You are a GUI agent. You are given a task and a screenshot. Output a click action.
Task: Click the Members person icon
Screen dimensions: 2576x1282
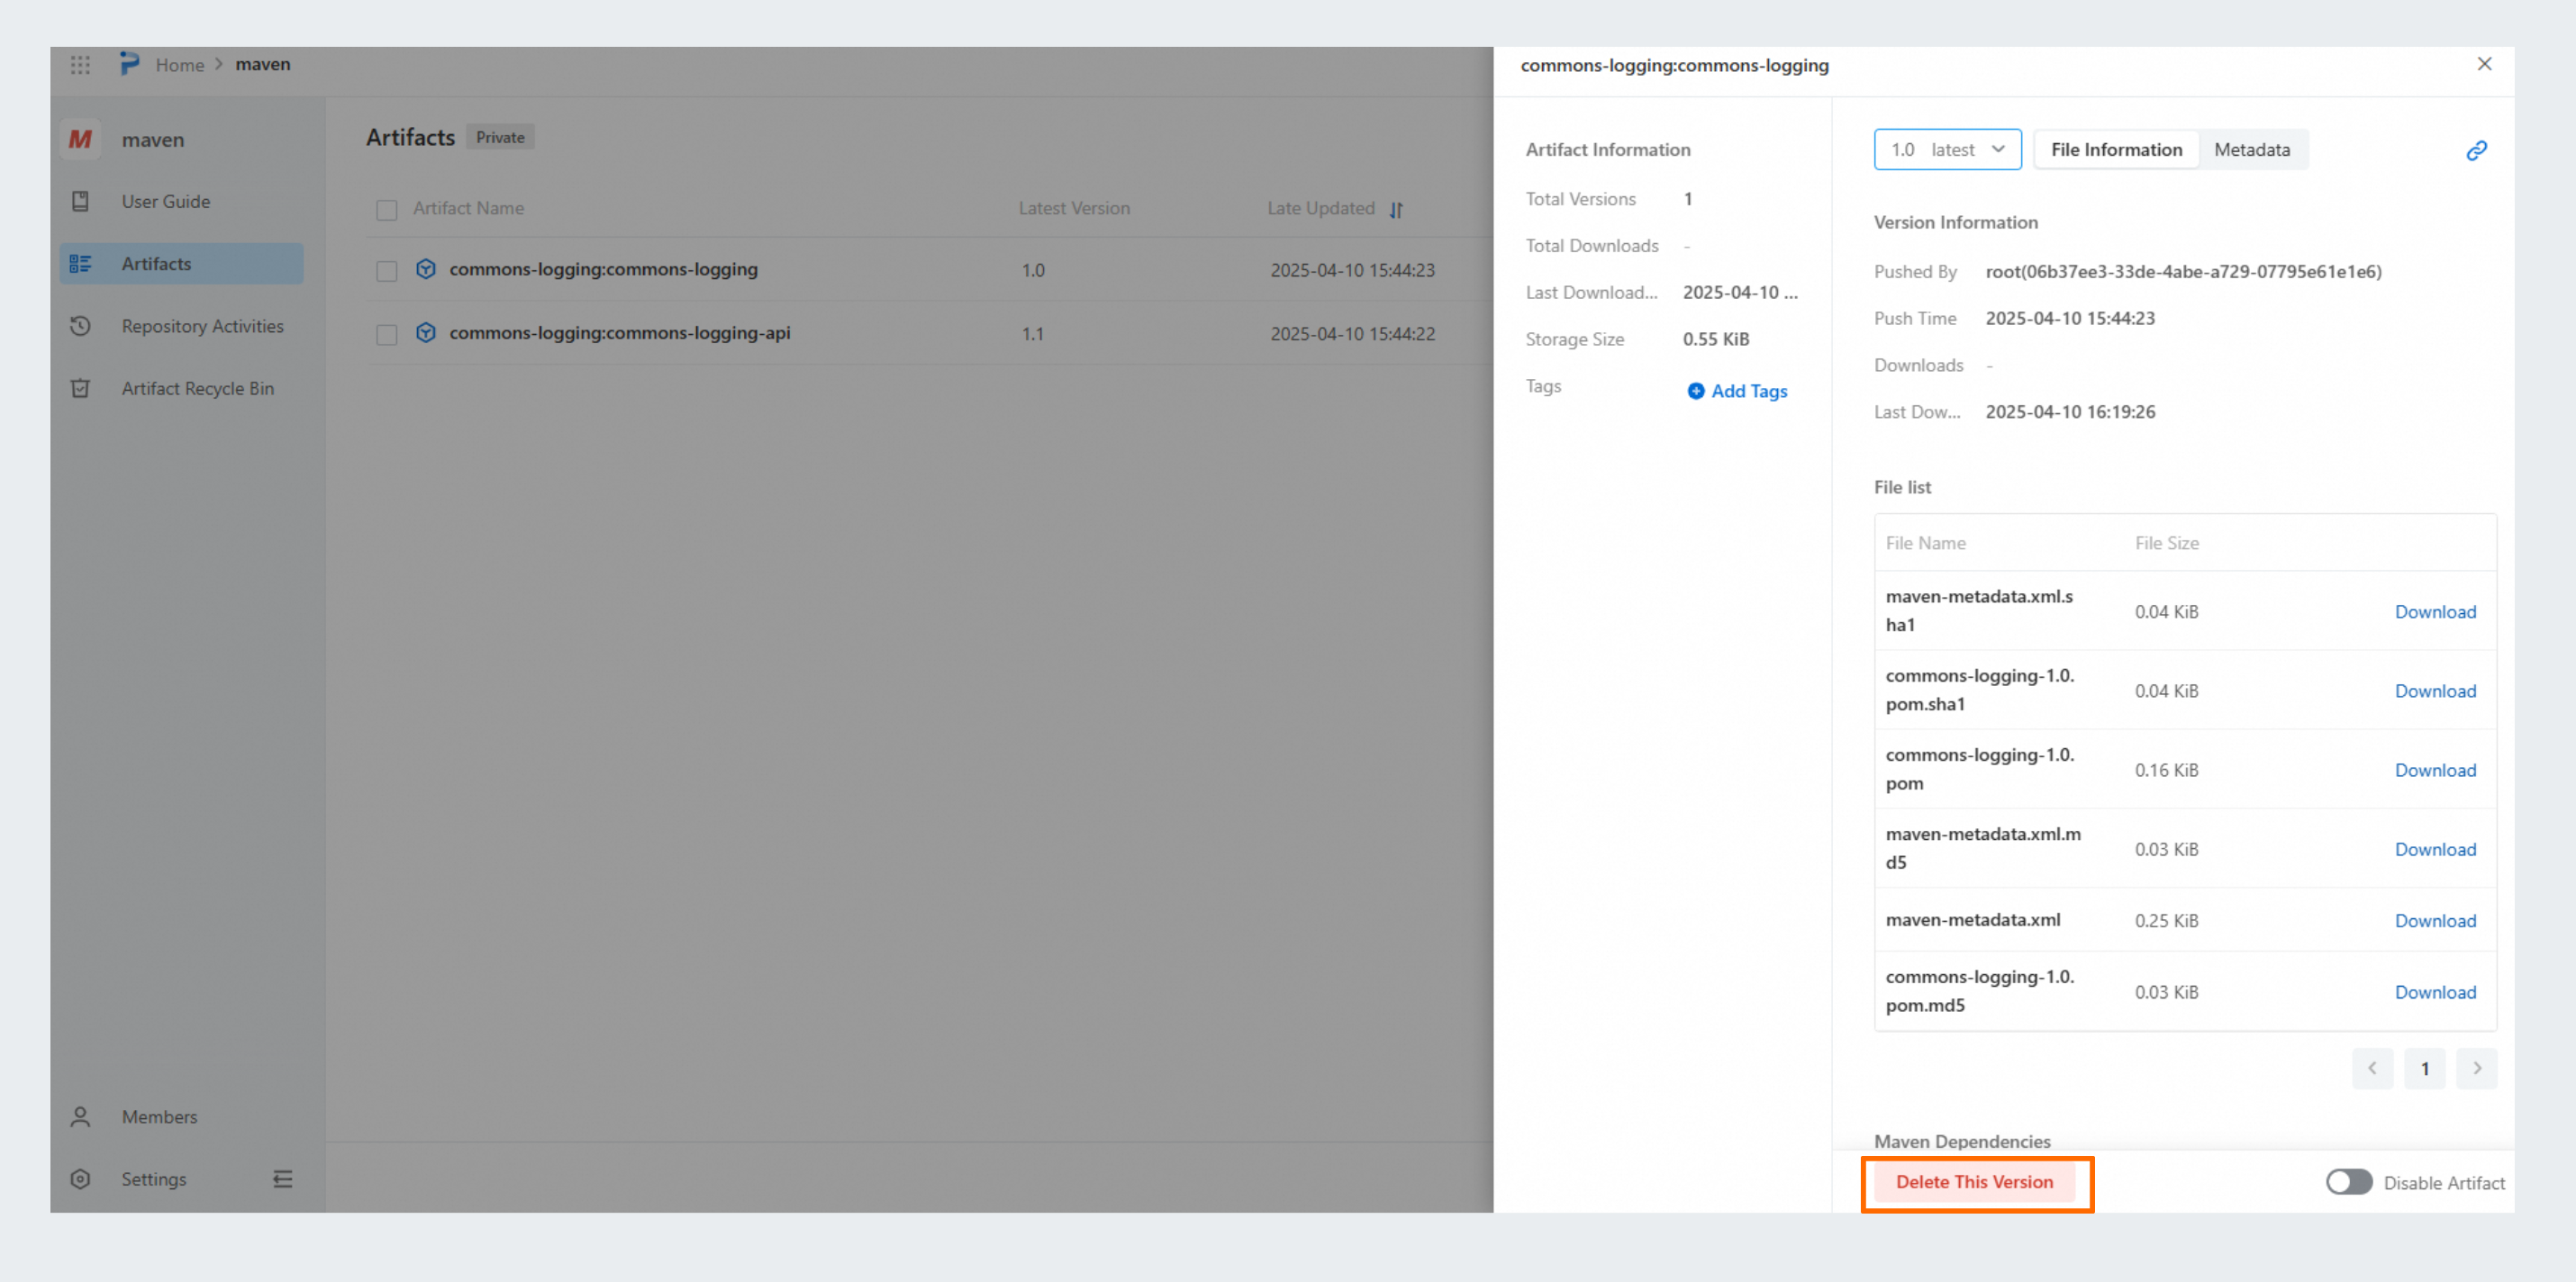coord(81,1116)
